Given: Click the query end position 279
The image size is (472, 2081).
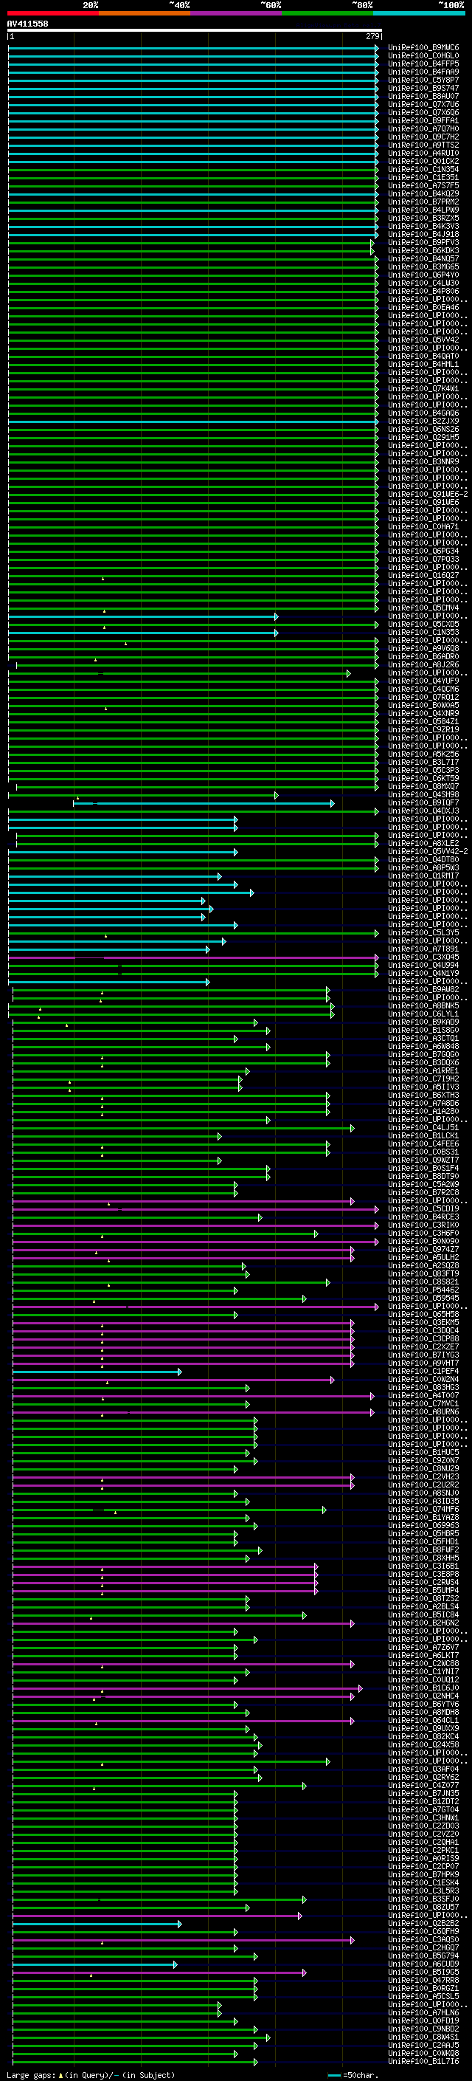Looking at the screenshot, I should pyautogui.click(x=372, y=36).
